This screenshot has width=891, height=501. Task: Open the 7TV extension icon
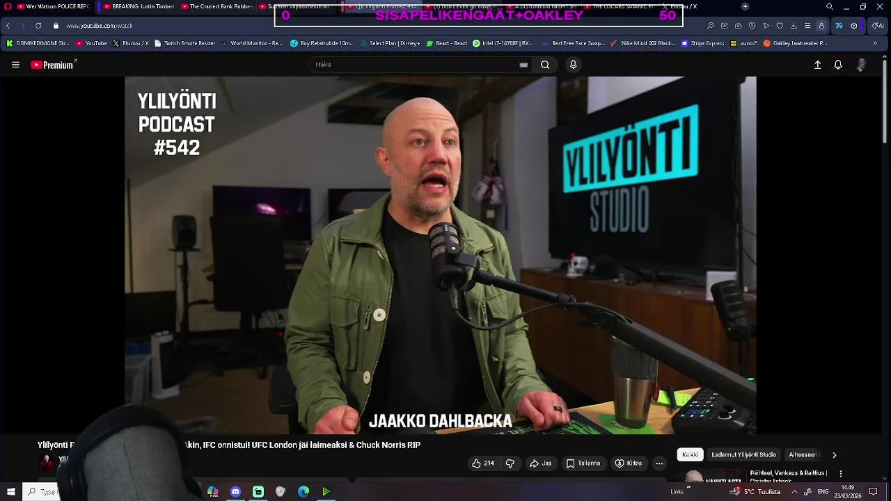click(x=839, y=26)
